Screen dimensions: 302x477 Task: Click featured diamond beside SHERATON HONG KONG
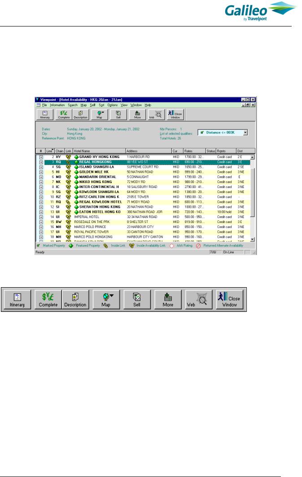pos(76,207)
